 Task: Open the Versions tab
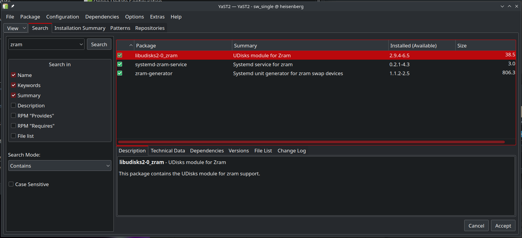click(239, 151)
